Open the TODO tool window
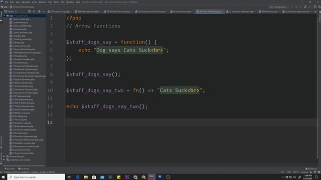This screenshot has height=180, width=321. pyautogui.click(x=10, y=169)
